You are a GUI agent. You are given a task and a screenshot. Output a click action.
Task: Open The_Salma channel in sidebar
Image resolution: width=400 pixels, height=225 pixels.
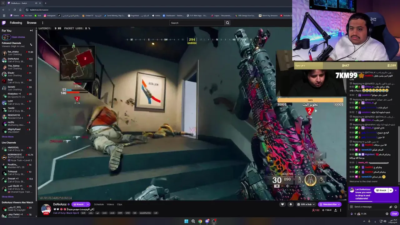pos(17,67)
